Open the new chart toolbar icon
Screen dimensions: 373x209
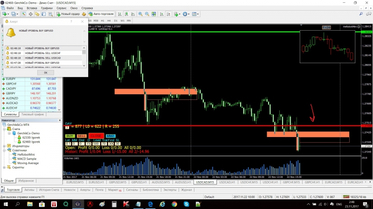click(5, 14)
